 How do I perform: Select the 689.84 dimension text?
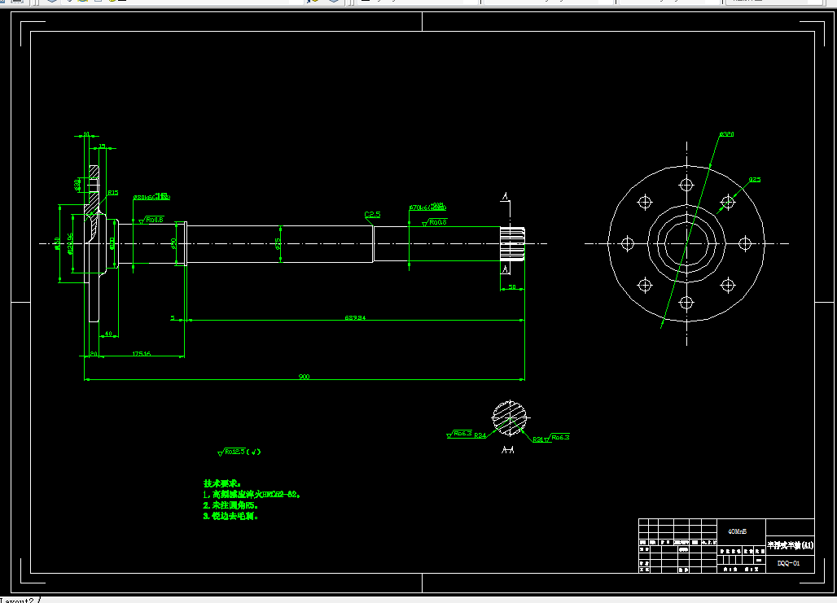point(355,317)
